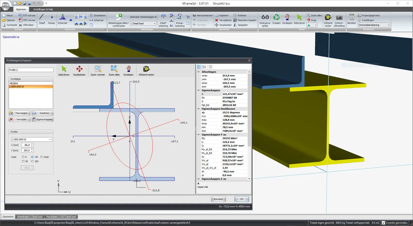Open the application logo menu
Image resolution: width=413 pixels, height=226 pixels.
coord(6,6)
